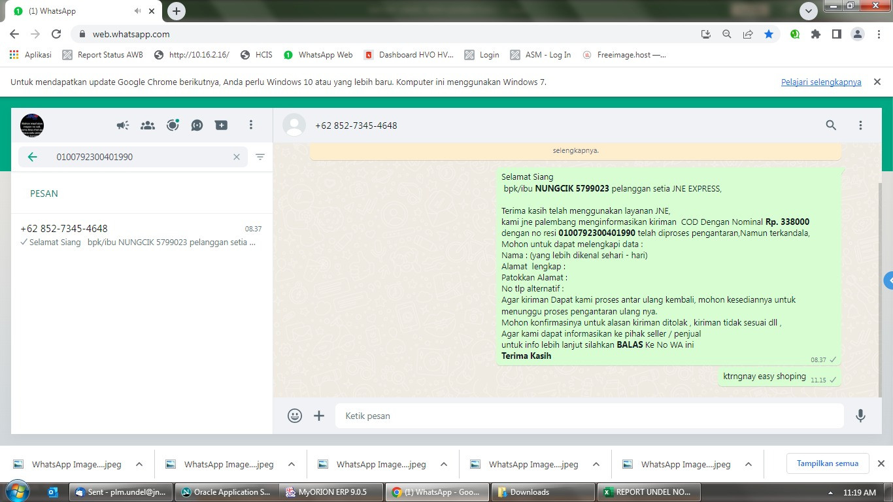
Task: Click Chrome back navigation arrow
Action: coord(14,34)
